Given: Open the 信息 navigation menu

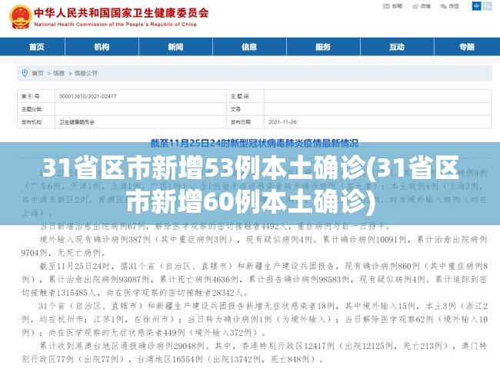Looking at the screenshot, I should 249,47.
